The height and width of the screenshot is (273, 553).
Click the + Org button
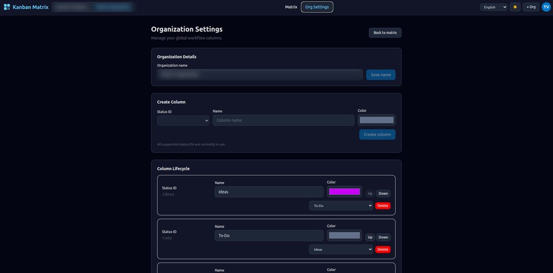tap(531, 7)
